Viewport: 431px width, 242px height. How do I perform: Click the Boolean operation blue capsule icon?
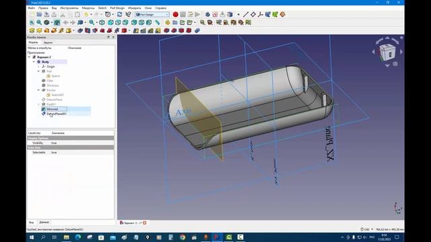(x=197, y=30)
